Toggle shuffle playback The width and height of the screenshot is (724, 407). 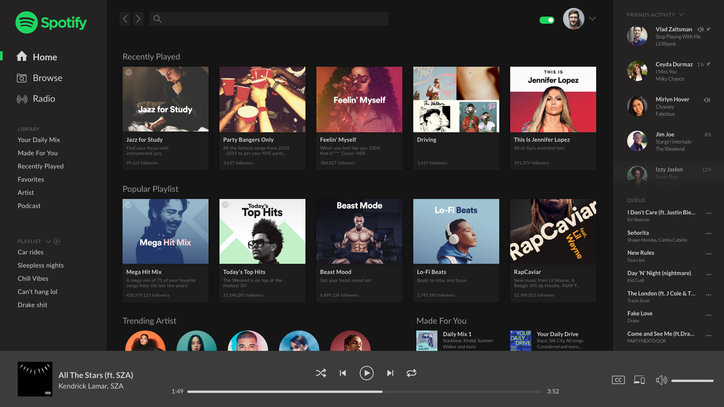pyautogui.click(x=321, y=373)
